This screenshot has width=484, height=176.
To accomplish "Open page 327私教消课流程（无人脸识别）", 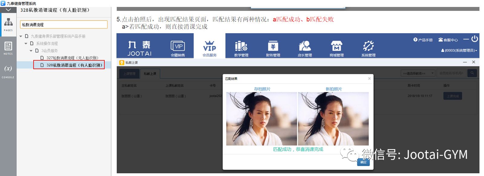I will [72, 58].
